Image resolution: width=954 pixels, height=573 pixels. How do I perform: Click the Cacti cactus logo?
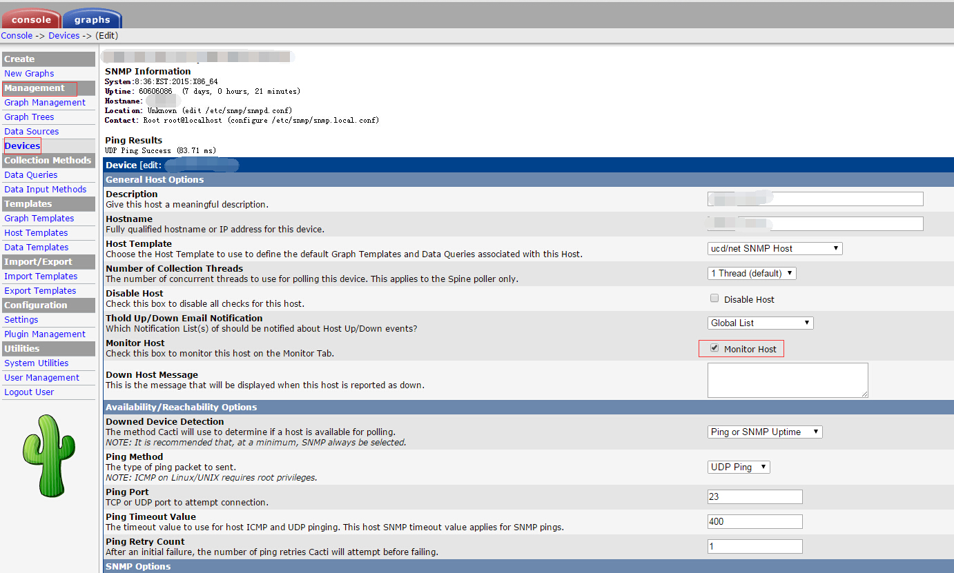click(49, 456)
